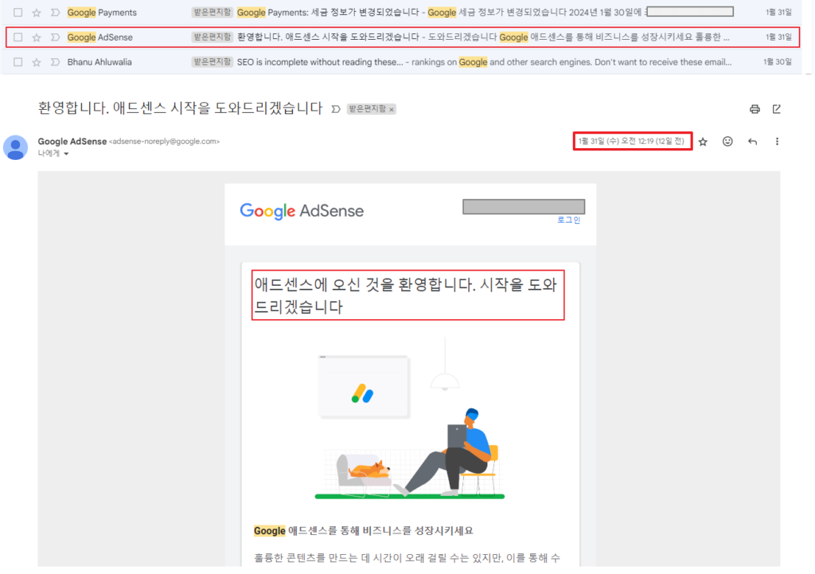Mark the Bhanu Ahluwalia email as important
The height and width of the screenshot is (574, 815).
[55, 62]
